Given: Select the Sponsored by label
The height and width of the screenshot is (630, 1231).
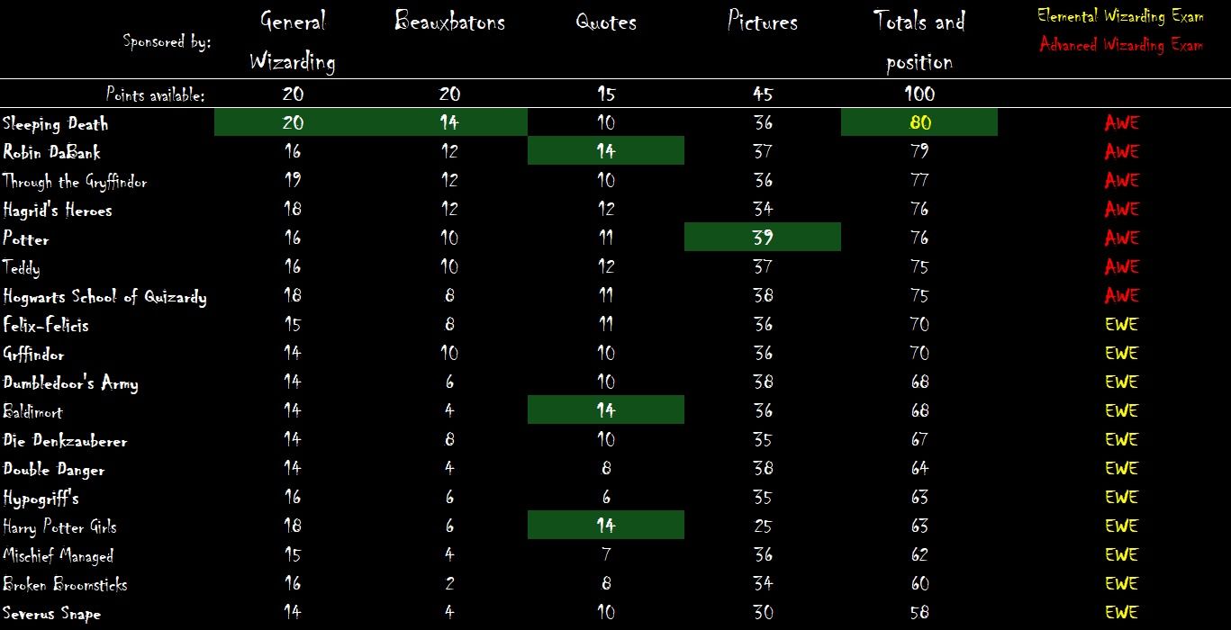Looking at the screenshot, I should [167, 41].
